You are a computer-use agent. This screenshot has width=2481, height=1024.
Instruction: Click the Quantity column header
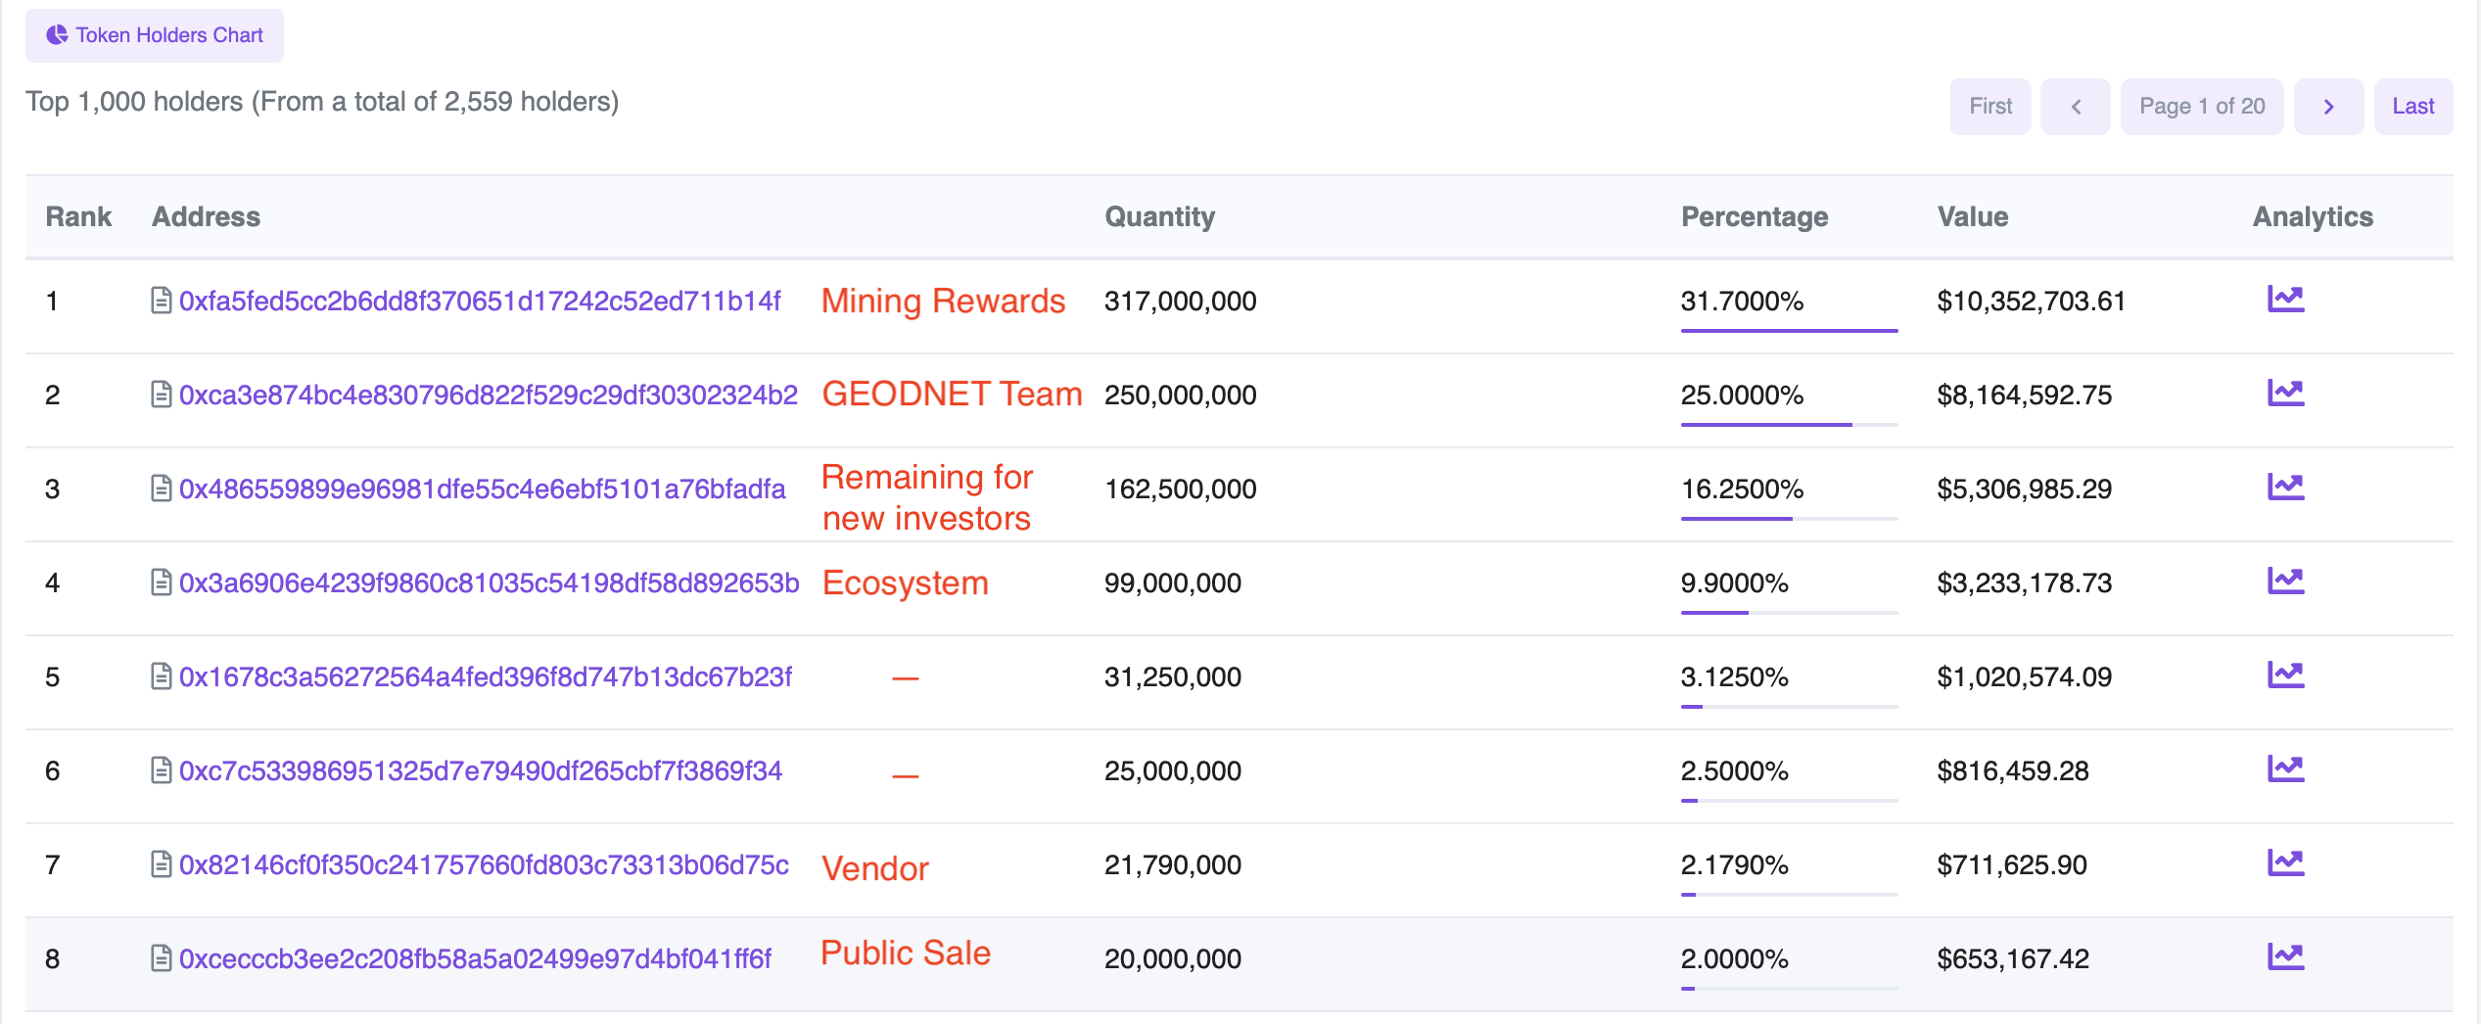pos(1159,216)
